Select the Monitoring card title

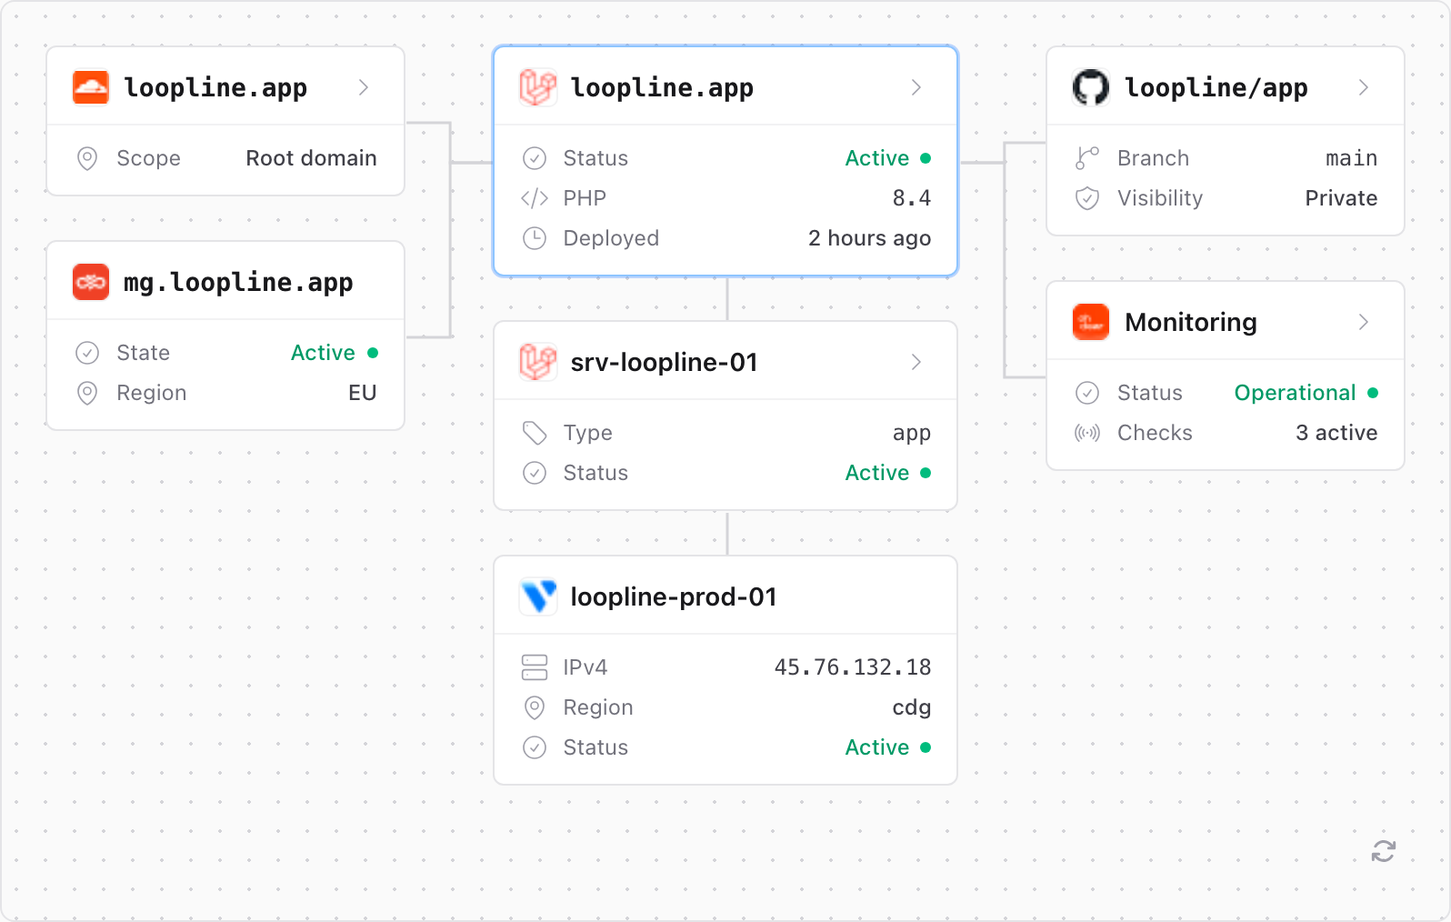(x=1191, y=322)
